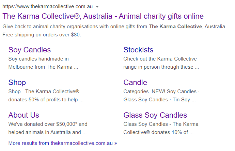Click the 'Check out the Karma Collective range' snippet
This screenshot has height=151, width=235.
pyautogui.click(x=160, y=59)
